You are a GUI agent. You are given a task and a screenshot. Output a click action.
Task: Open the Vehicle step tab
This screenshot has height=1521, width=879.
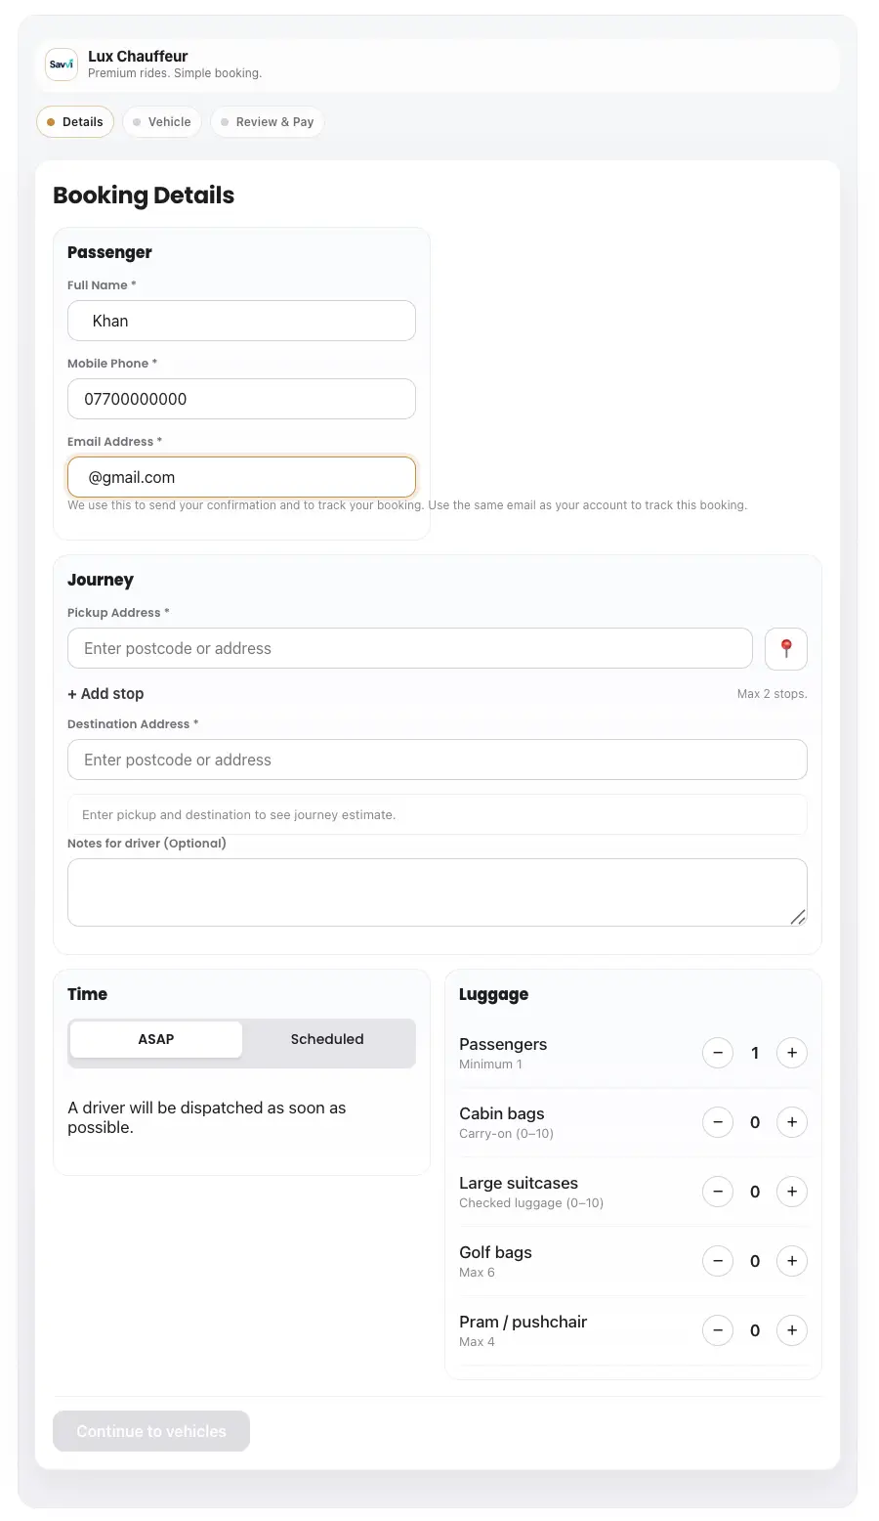point(162,122)
